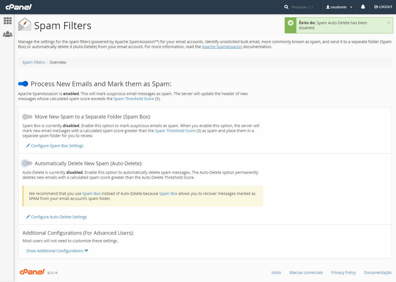Viewport: 396px width, 282px height.
Task: Open Configure Auto-Delete Settings
Action: [56, 217]
